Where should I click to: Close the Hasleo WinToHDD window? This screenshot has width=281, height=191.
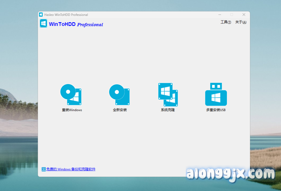[x=244, y=15]
